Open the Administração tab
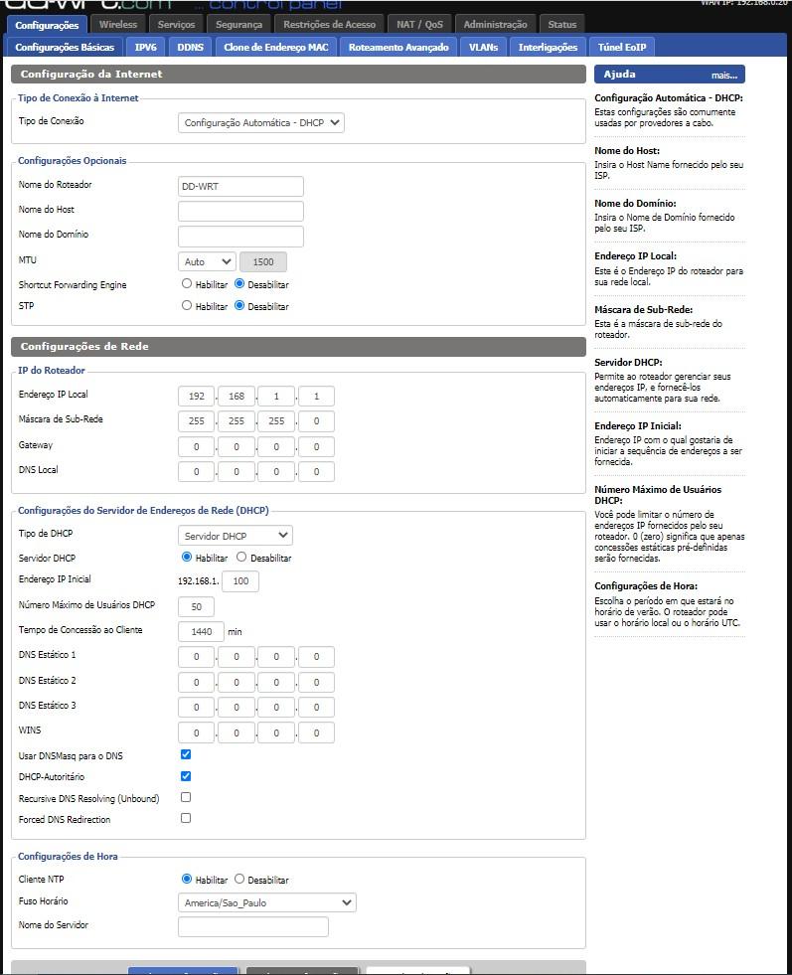Viewport: 792px width, 975px height. [x=496, y=24]
